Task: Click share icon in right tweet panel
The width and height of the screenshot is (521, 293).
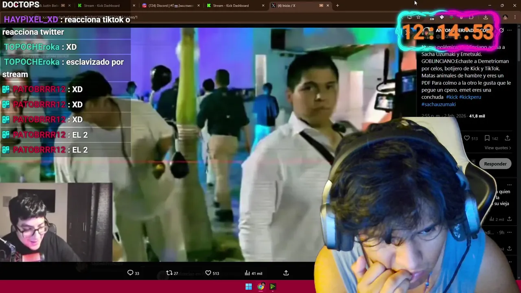Action: pyautogui.click(x=507, y=138)
